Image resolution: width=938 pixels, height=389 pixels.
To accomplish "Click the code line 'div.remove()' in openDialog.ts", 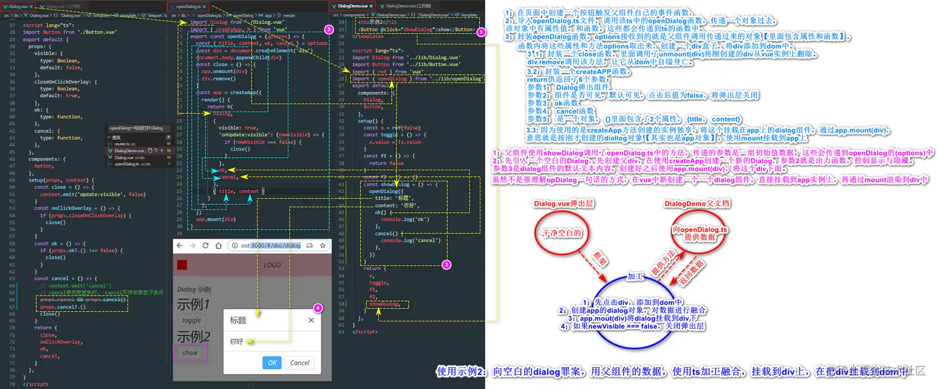I will pyautogui.click(x=218, y=79).
